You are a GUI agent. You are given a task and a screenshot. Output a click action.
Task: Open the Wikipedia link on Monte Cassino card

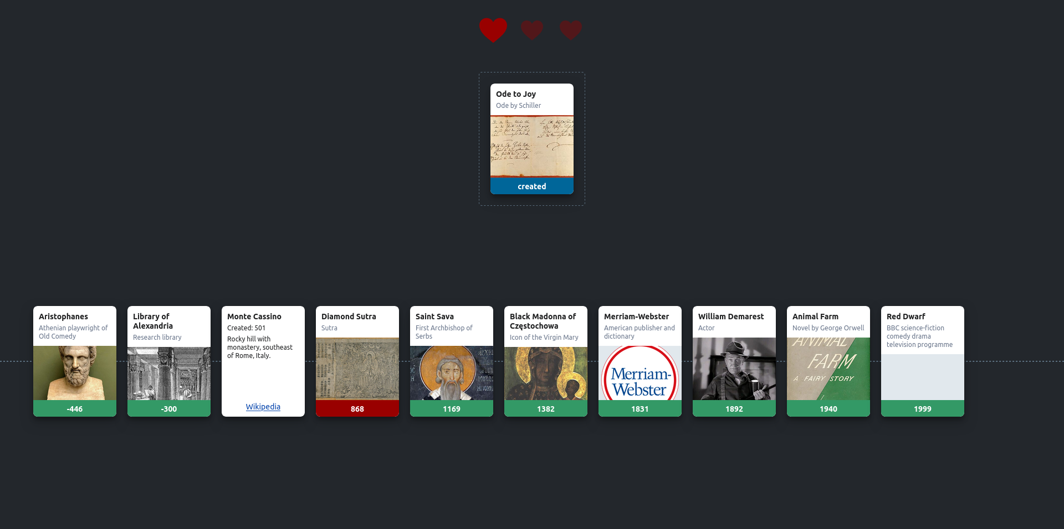point(263,407)
